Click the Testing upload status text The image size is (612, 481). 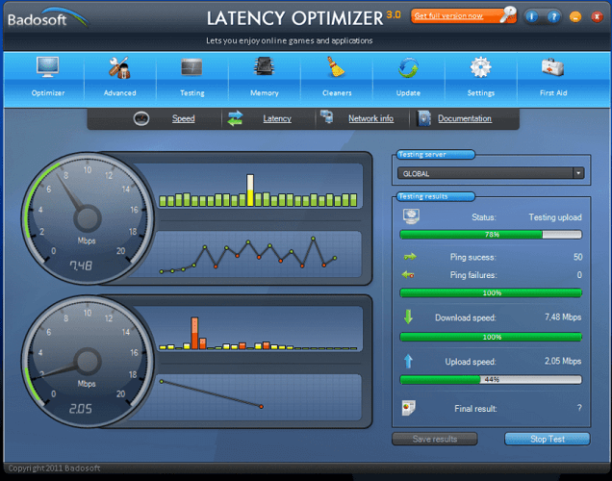(x=555, y=216)
